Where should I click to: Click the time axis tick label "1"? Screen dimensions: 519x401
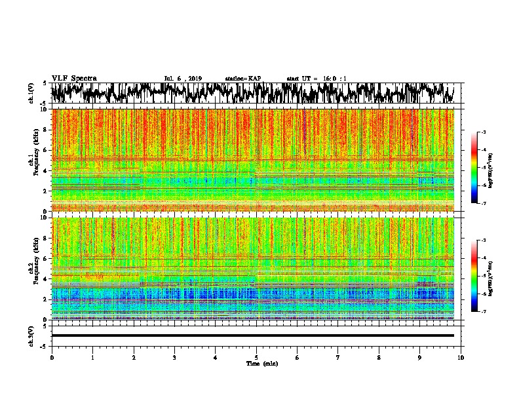(x=92, y=358)
